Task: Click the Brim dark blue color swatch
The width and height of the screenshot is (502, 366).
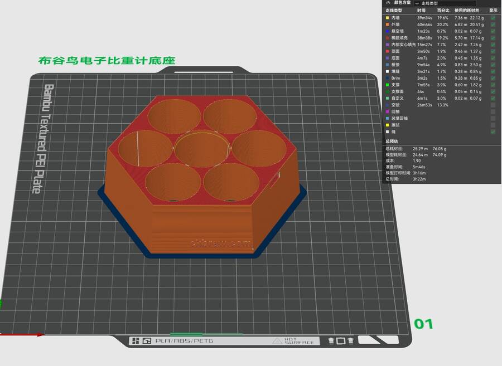Action: (x=387, y=78)
